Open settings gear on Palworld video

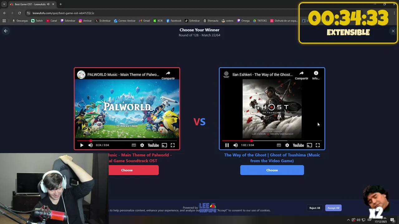[x=142, y=145]
